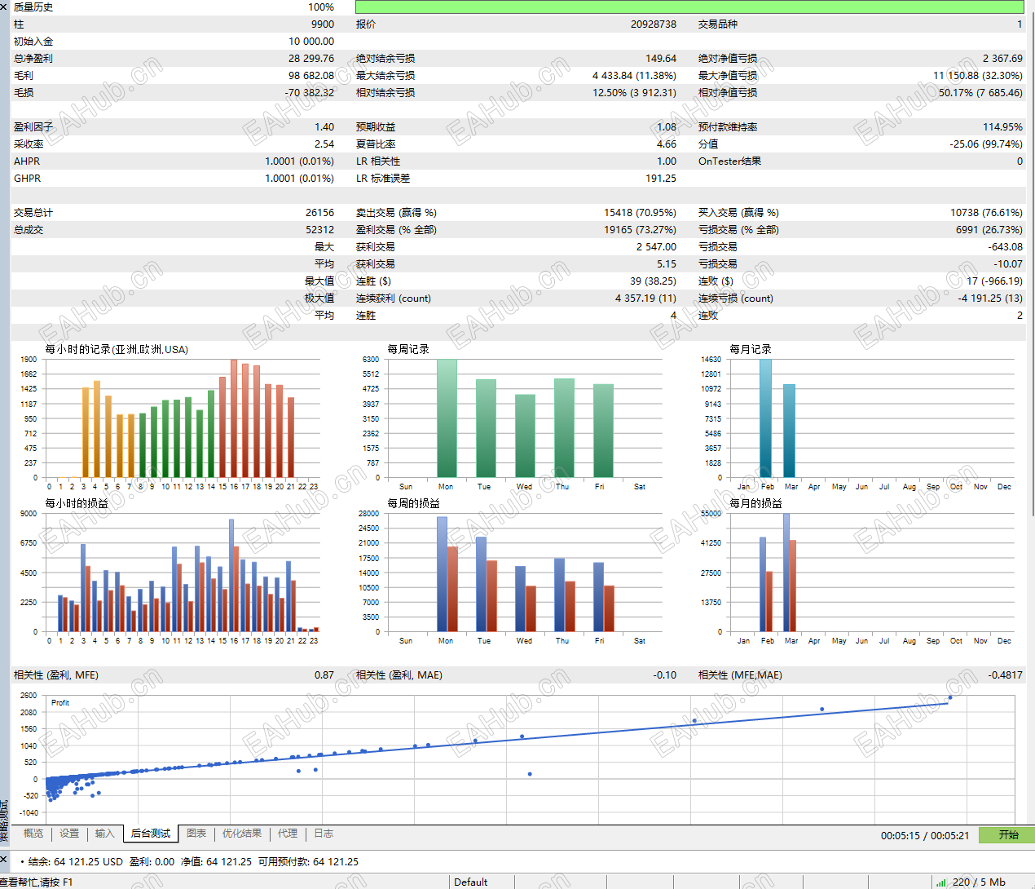This screenshot has height=889, width=1035.
Task: Select the 预期收益 value 1.08
Action: pos(666,127)
